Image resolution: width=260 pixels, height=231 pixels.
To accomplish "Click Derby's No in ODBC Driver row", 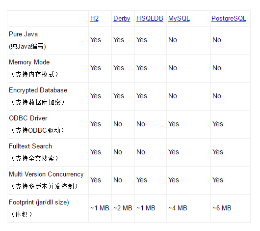I will tap(118, 124).
